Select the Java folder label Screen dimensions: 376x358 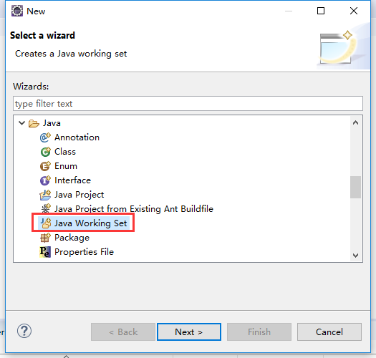[52, 123]
